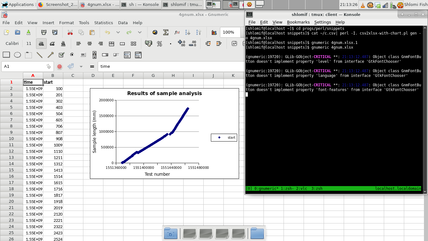Image resolution: width=428 pixels, height=241 pixels.
Task: Click the increase indent icon
Action: click(219, 44)
